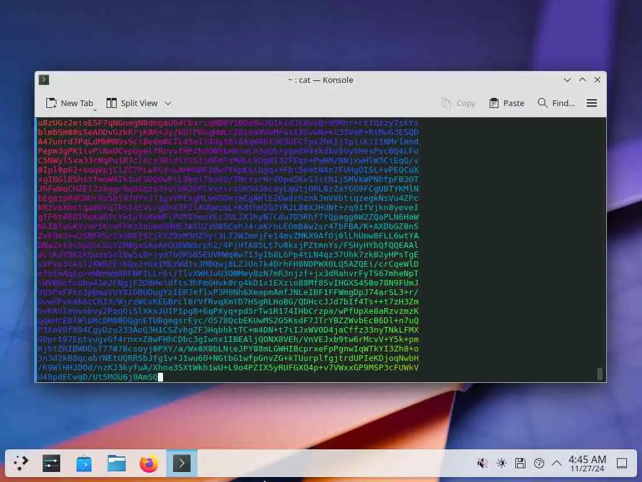Maximize the Konsole window
The width and height of the screenshot is (642, 482).
(x=582, y=80)
